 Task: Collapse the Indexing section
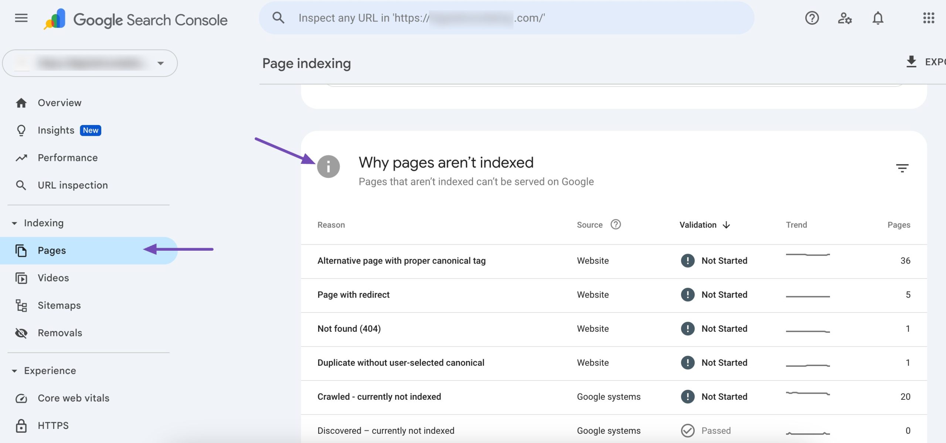[14, 223]
